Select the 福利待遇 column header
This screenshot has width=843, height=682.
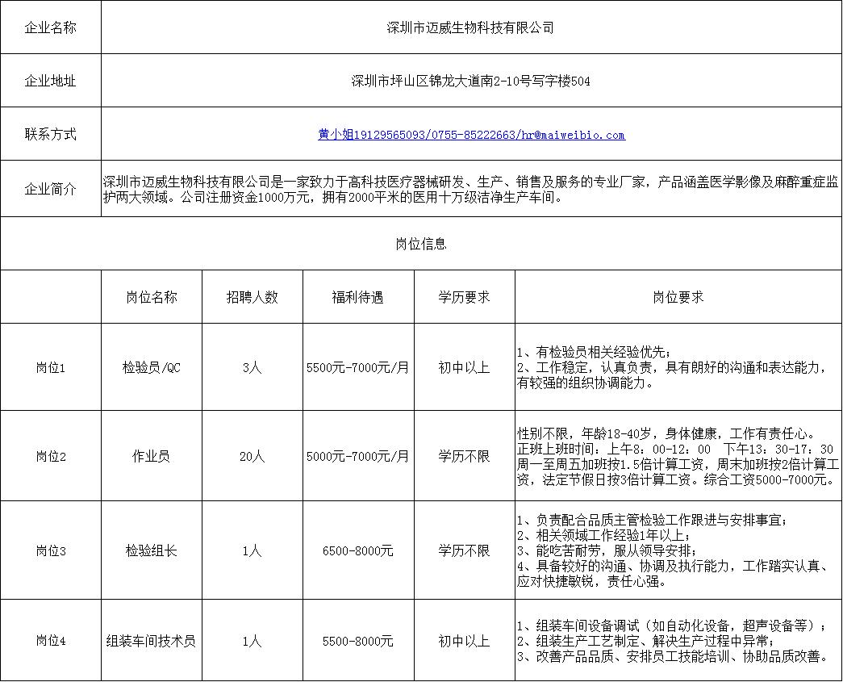point(358,297)
